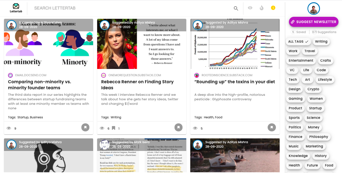Filter by the Product tag
Image resolution: width=342 pixels, height=173 pixels.
pyautogui.click(x=295, y=108)
